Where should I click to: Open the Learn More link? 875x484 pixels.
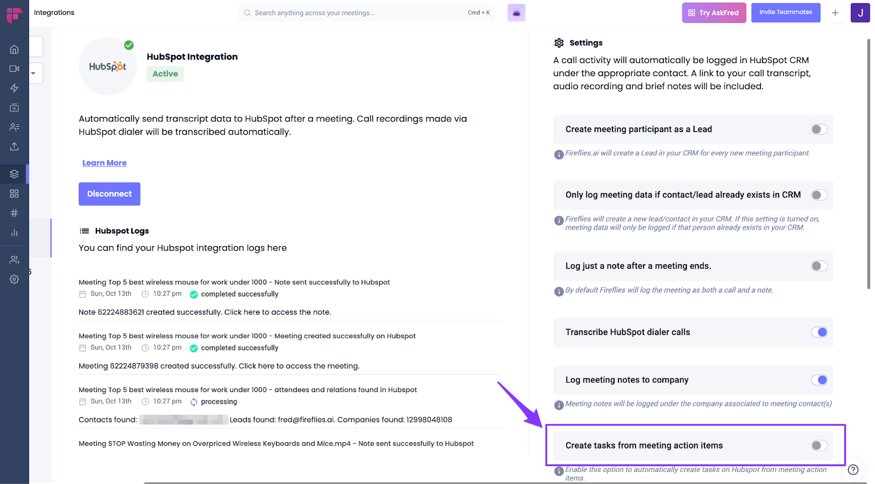[x=104, y=163]
